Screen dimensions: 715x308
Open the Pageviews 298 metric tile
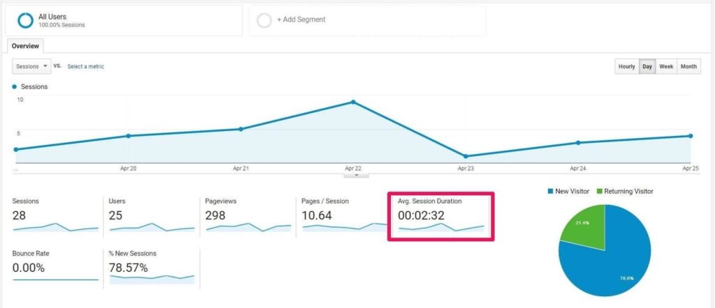coord(248,217)
